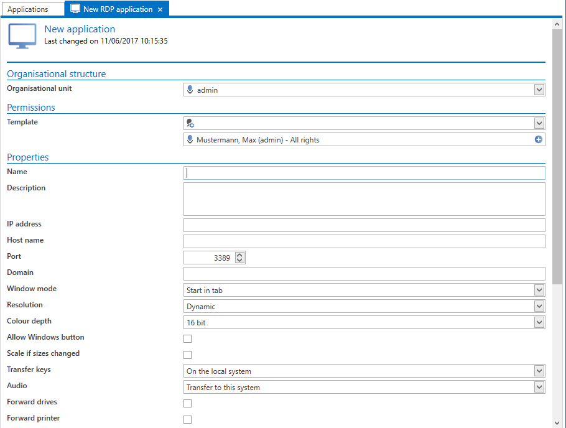This screenshot has height=428, width=566.
Task: Enable Forward drives
Action: pos(187,403)
